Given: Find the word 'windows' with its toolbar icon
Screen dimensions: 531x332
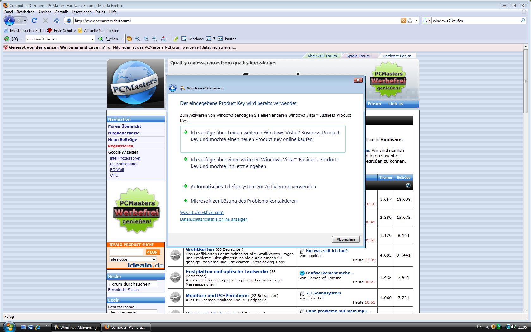Looking at the screenshot, I should 192,39.
